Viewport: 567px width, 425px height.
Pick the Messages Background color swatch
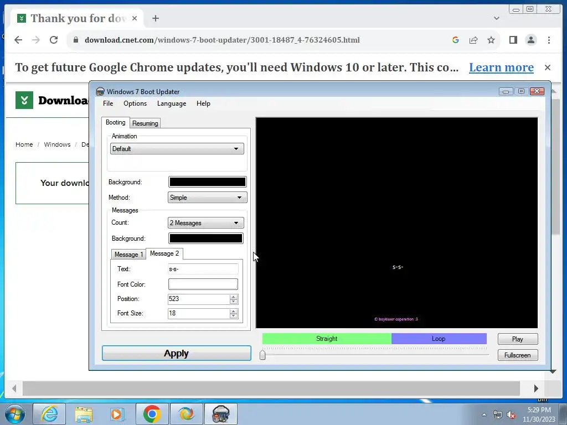[206, 238]
